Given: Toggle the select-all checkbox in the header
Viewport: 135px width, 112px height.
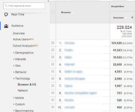Looking at the screenshot, I should pos(53,12).
